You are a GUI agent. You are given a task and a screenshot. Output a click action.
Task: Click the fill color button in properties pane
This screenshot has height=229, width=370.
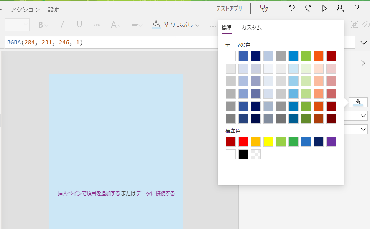coord(358,102)
